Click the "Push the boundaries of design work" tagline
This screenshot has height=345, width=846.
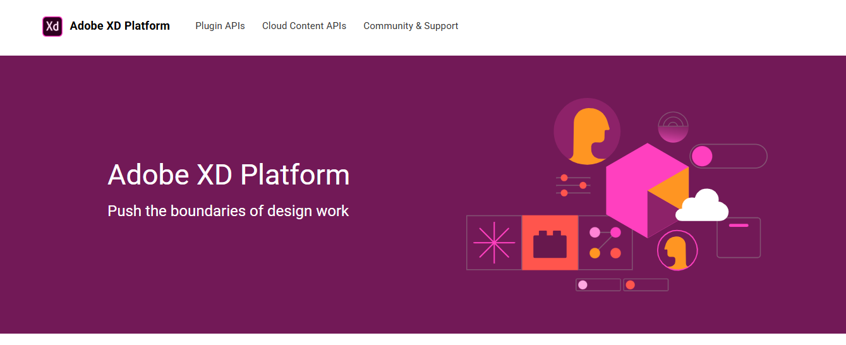[228, 211]
